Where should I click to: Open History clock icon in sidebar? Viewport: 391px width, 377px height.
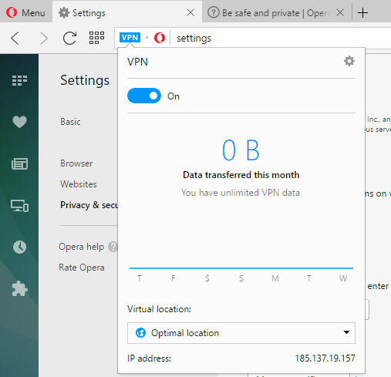pos(19,247)
